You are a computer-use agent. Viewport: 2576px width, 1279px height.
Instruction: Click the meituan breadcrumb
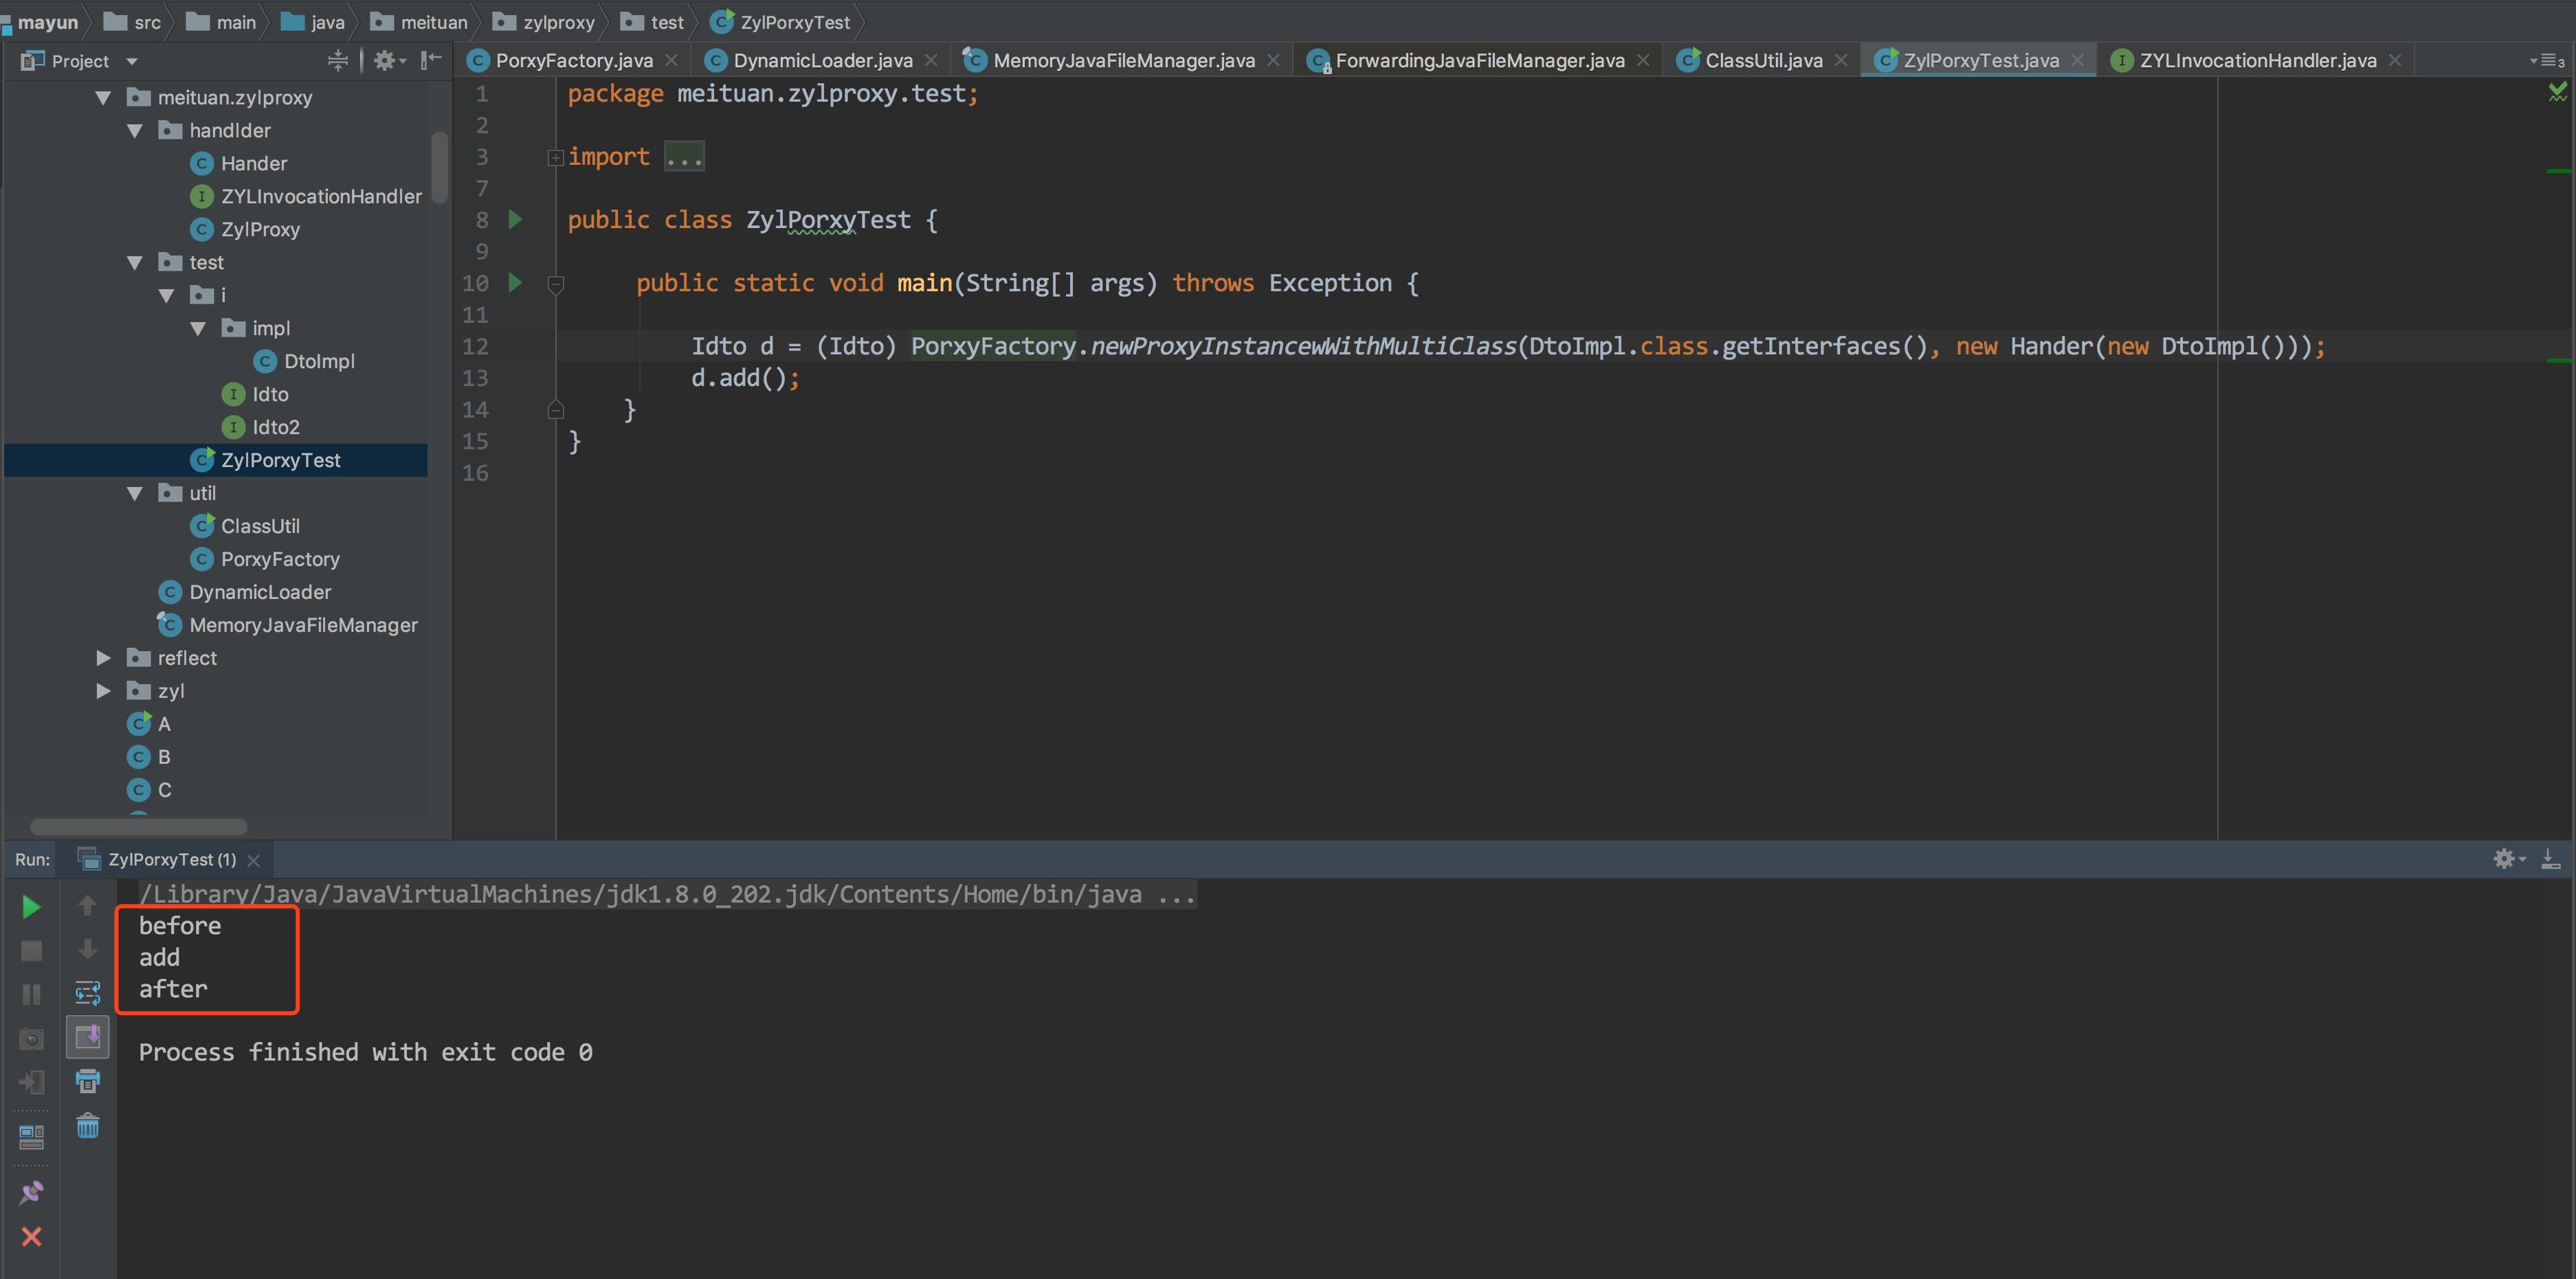[419, 22]
